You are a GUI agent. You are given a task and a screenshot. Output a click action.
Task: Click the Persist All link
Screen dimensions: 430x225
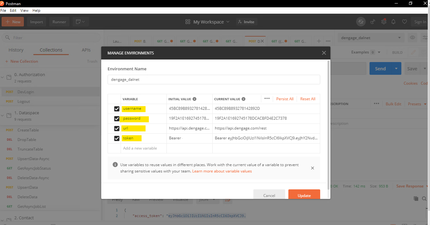[x=285, y=99]
